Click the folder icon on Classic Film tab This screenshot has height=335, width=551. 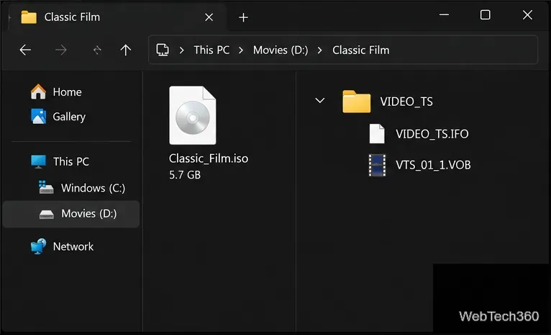[29, 17]
